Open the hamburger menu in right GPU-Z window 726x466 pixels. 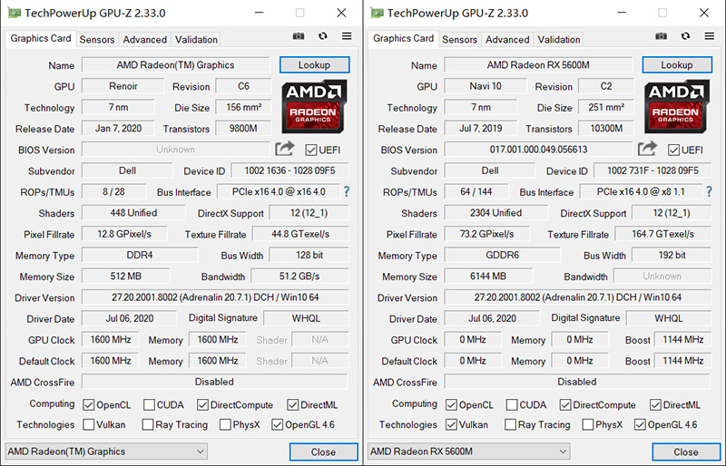tap(710, 35)
